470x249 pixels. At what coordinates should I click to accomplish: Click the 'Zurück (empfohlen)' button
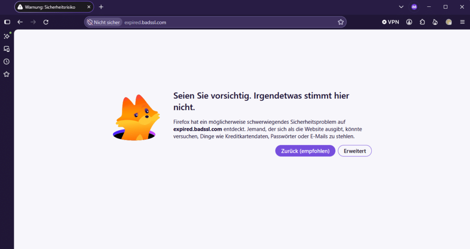click(x=305, y=151)
